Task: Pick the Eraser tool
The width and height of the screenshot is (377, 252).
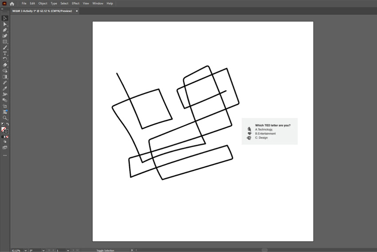Action: point(5,65)
